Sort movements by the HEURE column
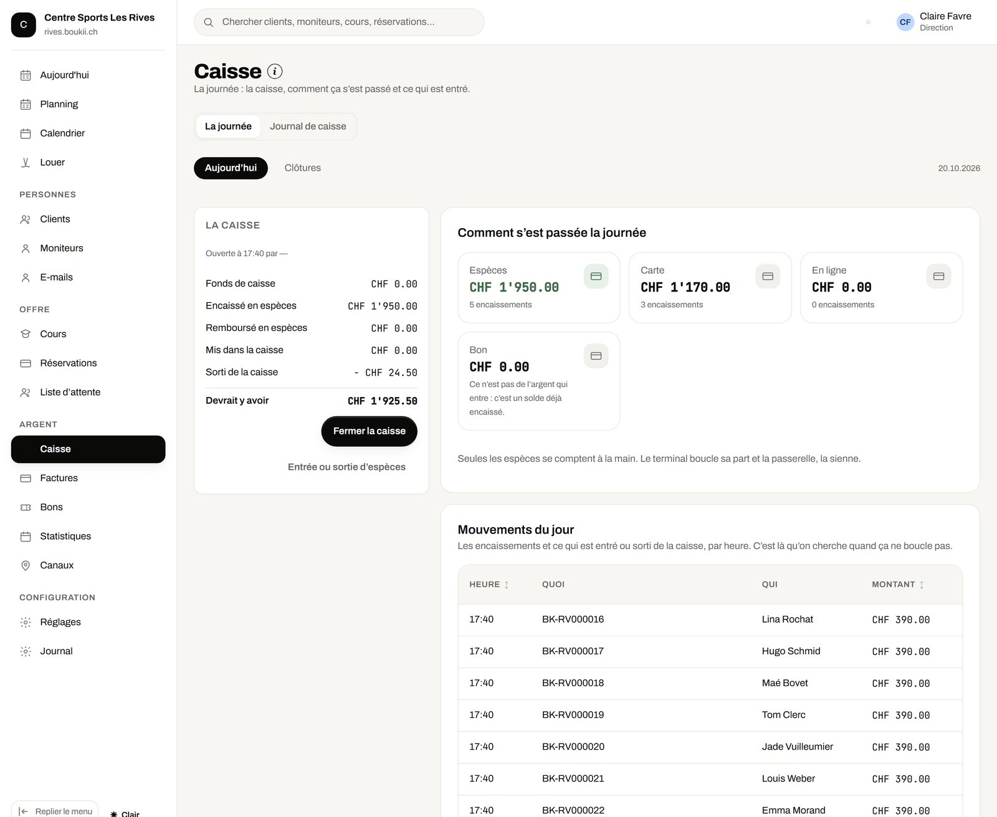This screenshot has height=817, width=997. coord(489,585)
